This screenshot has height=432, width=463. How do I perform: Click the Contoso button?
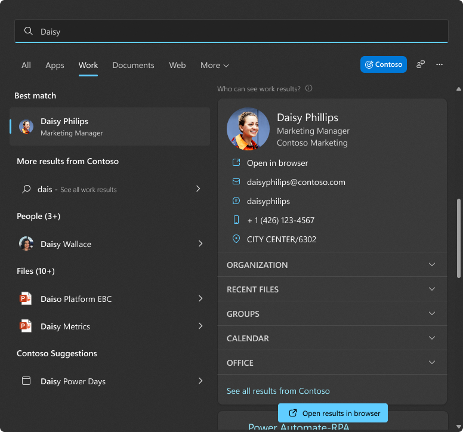click(383, 64)
